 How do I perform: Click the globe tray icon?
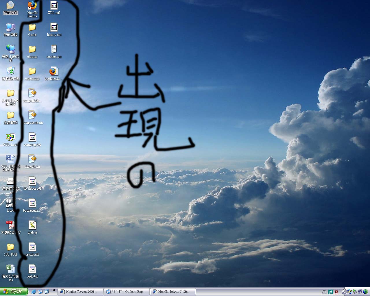point(365,292)
